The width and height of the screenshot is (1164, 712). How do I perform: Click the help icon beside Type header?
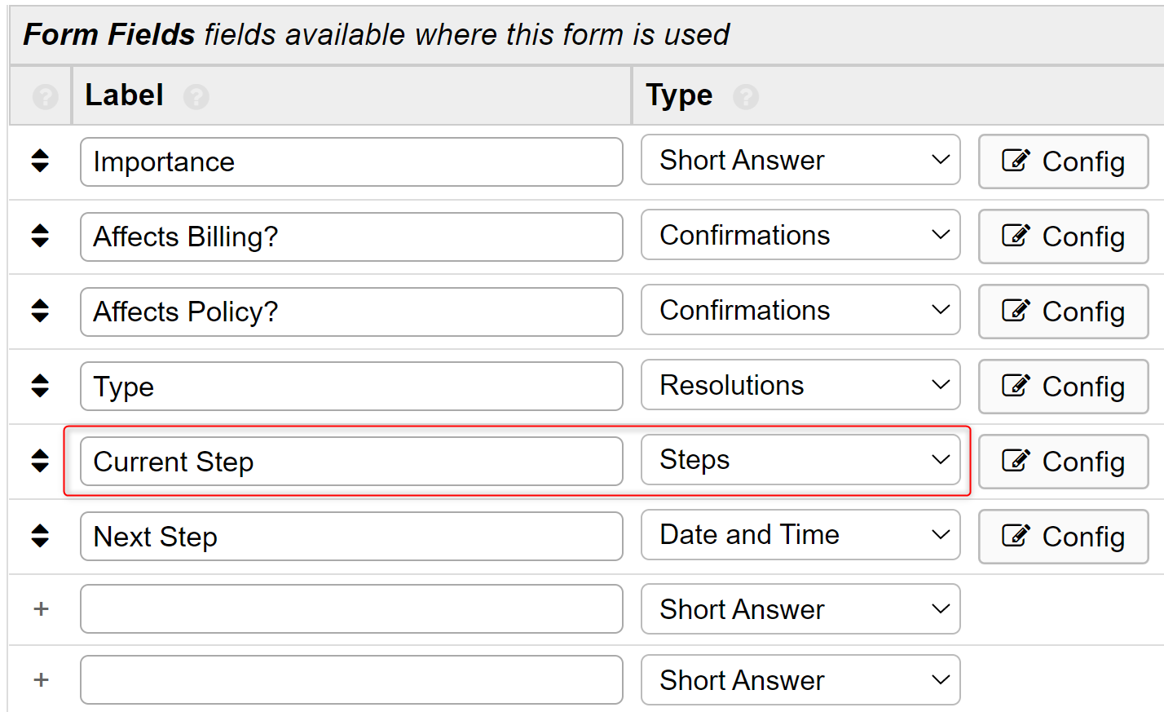point(746,97)
